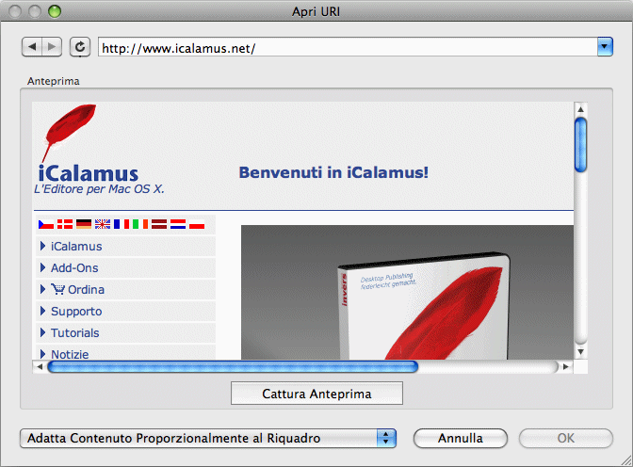The image size is (633, 467).
Task: Open the Add-Ons link
Action: 74,268
